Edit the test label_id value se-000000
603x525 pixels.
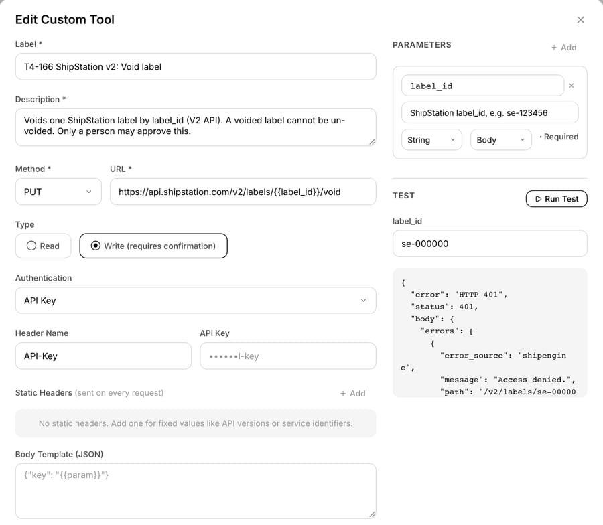pyautogui.click(x=490, y=244)
